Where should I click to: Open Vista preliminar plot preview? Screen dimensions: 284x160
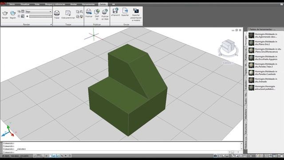[x=68, y=13]
